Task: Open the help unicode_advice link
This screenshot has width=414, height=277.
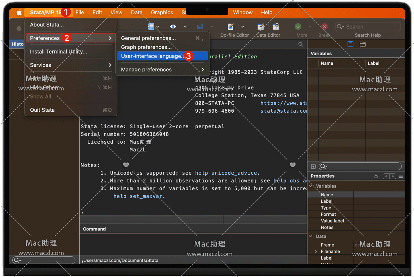Action: [x=226, y=173]
